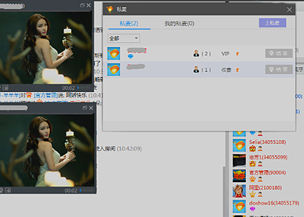304x217 pixels.
Task: Click the gold crown under 官方管理
Action: (252, 179)
